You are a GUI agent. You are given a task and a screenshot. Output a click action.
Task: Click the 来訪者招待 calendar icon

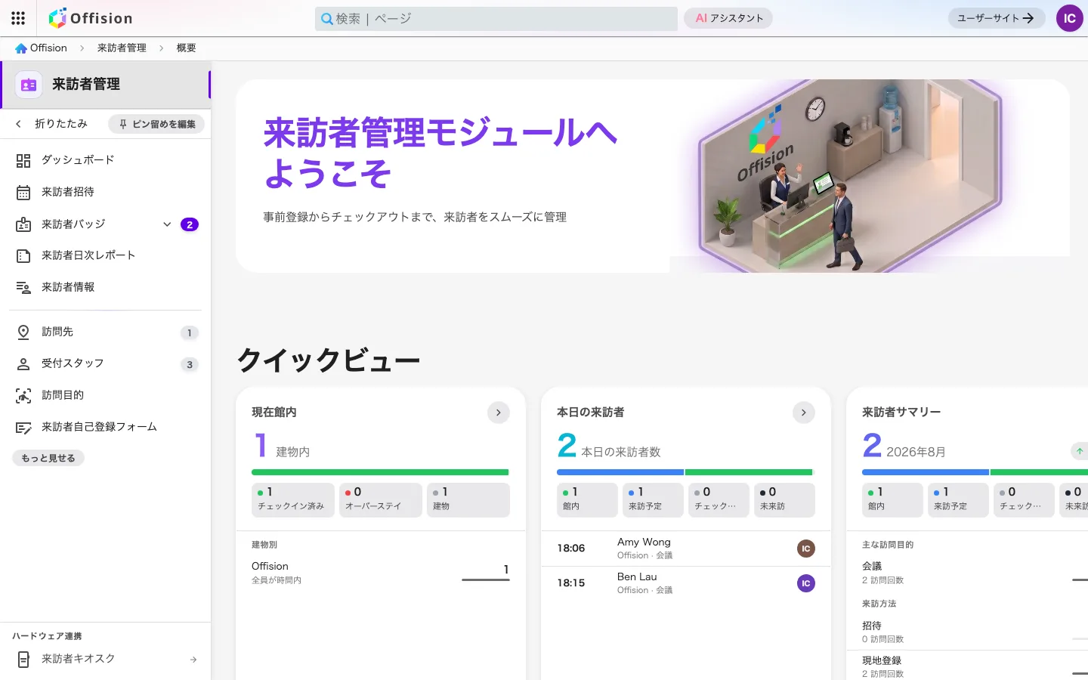tap(23, 192)
